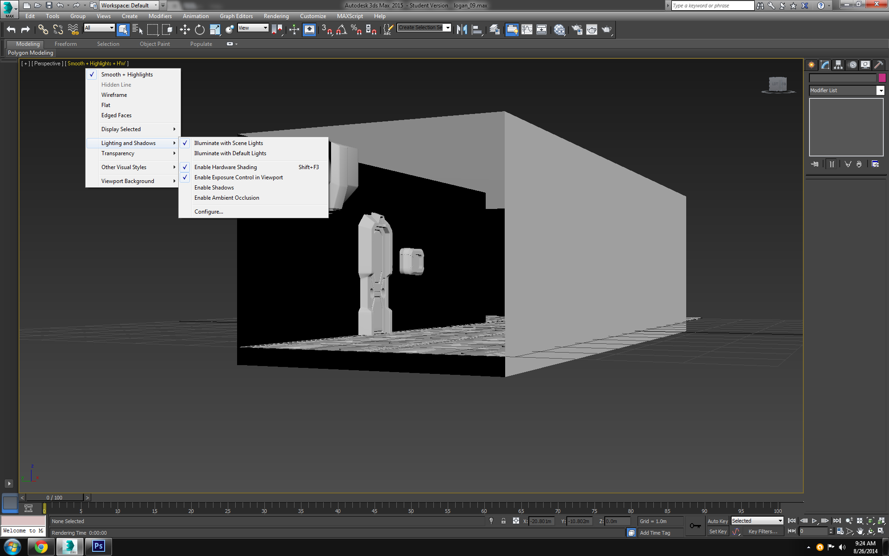Image resolution: width=889 pixels, height=556 pixels.
Task: Click the Auto Key button
Action: (717, 521)
